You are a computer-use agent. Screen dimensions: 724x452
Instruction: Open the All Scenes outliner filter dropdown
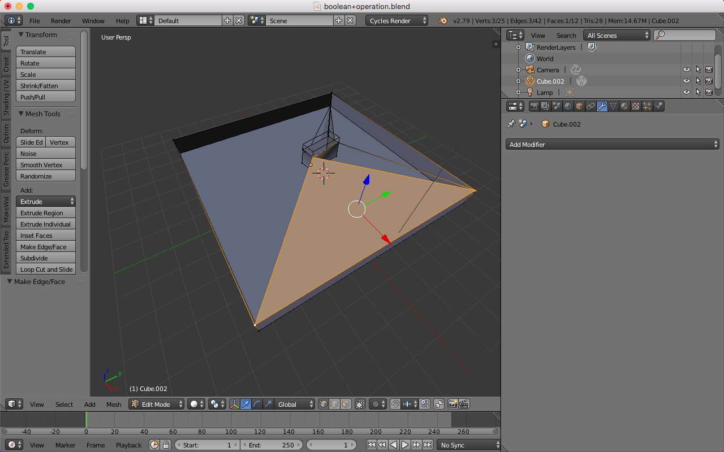(617, 35)
